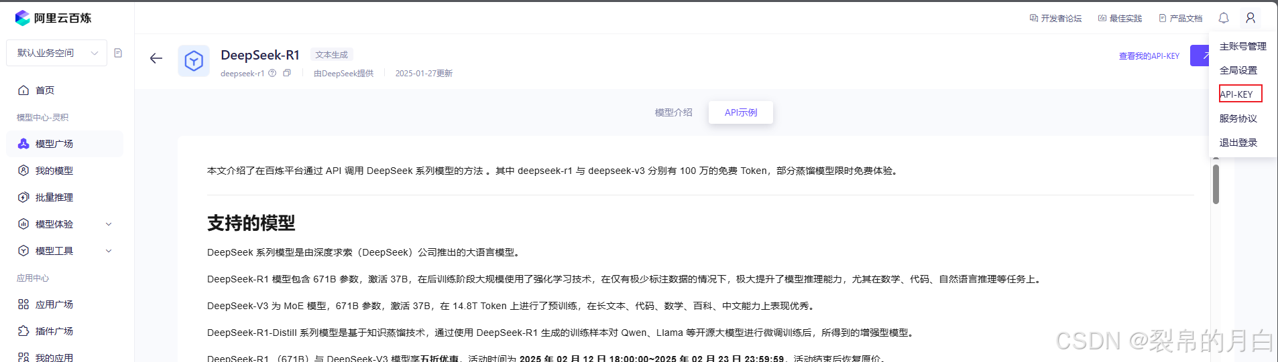Click the 2025-01-27更新 date text
The height and width of the screenshot is (362, 1278).
[424, 74]
